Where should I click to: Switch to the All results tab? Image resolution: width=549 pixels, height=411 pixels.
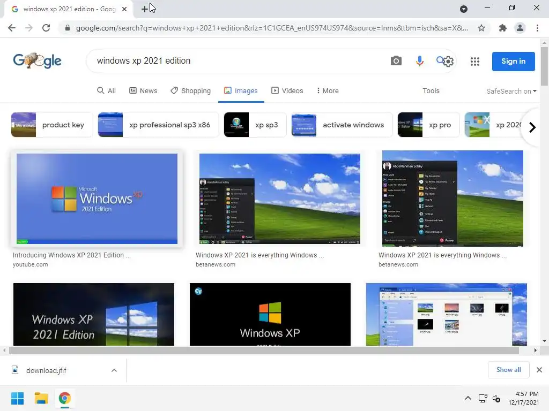[x=107, y=91]
